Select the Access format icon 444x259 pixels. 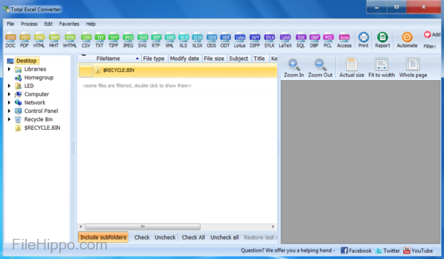point(344,40)
